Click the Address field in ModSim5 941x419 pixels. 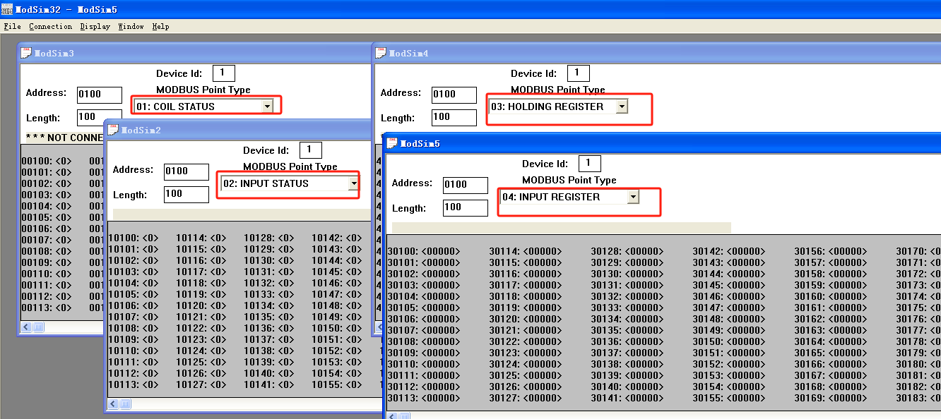[x=466, y=185]
